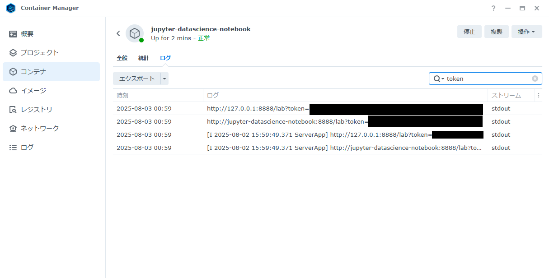Clear the token search text

click(x=535, y=79)
